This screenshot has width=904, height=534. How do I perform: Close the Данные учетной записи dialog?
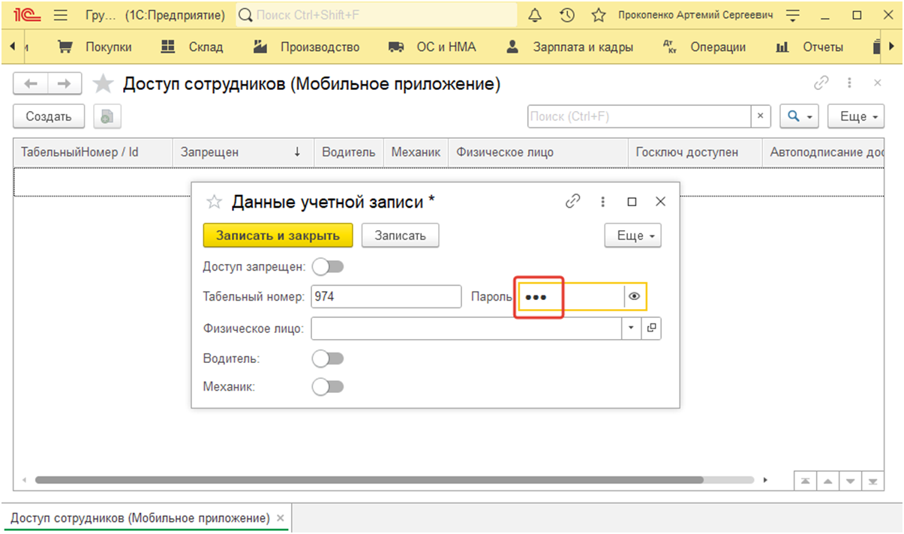pos(660,201)
